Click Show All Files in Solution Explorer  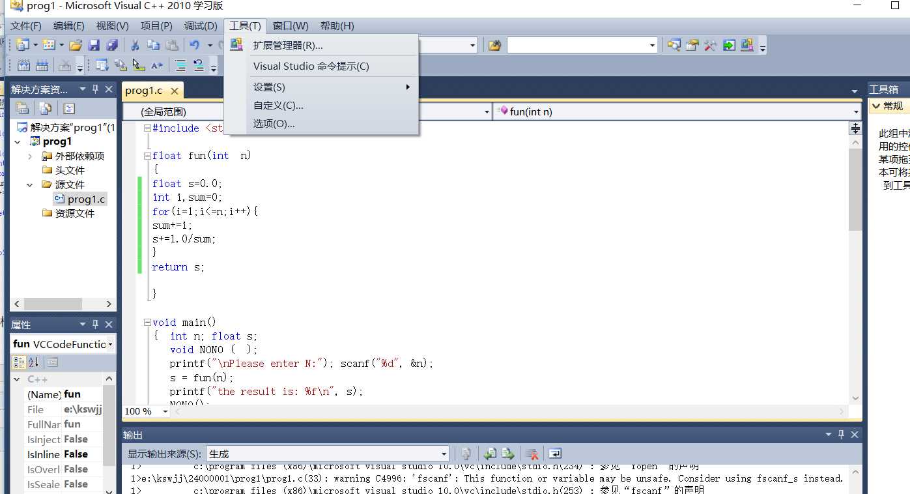pos(46,108)
